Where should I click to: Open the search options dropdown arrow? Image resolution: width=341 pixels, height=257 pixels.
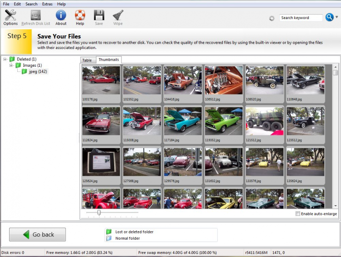click(x=337, y=18)
